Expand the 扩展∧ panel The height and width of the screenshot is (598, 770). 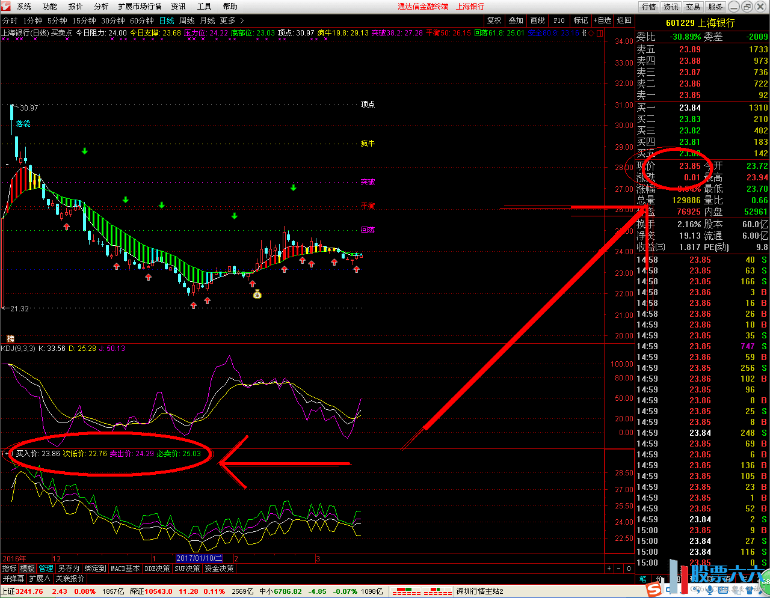coord(40,578)
